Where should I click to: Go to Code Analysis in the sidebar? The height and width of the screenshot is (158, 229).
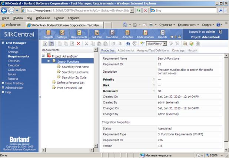pos(17,70)
